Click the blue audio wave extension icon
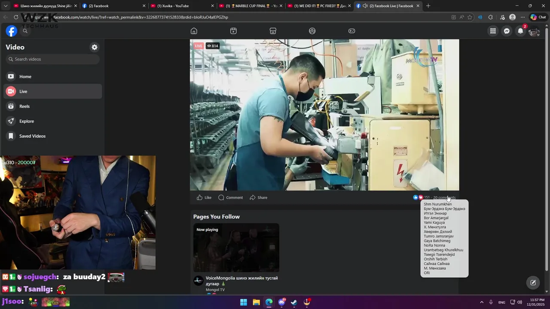 click(480, 17)
